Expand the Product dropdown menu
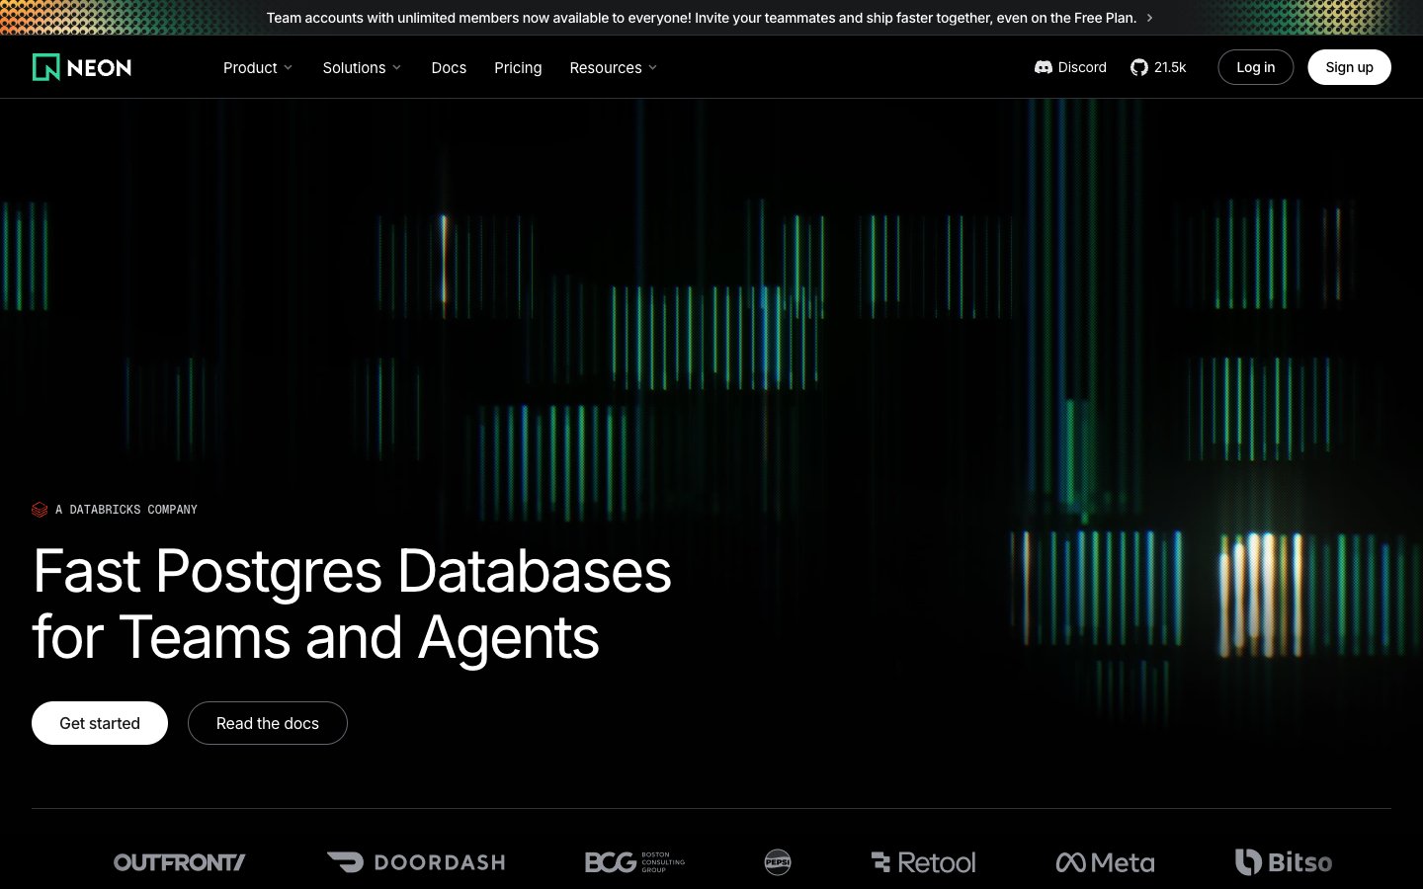 (x=258, y=67)
